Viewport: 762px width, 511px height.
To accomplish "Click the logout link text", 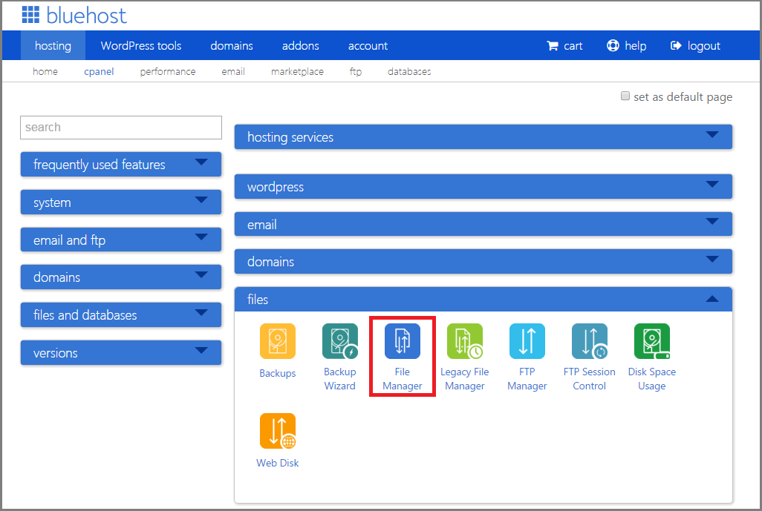I will pos(703,46).
